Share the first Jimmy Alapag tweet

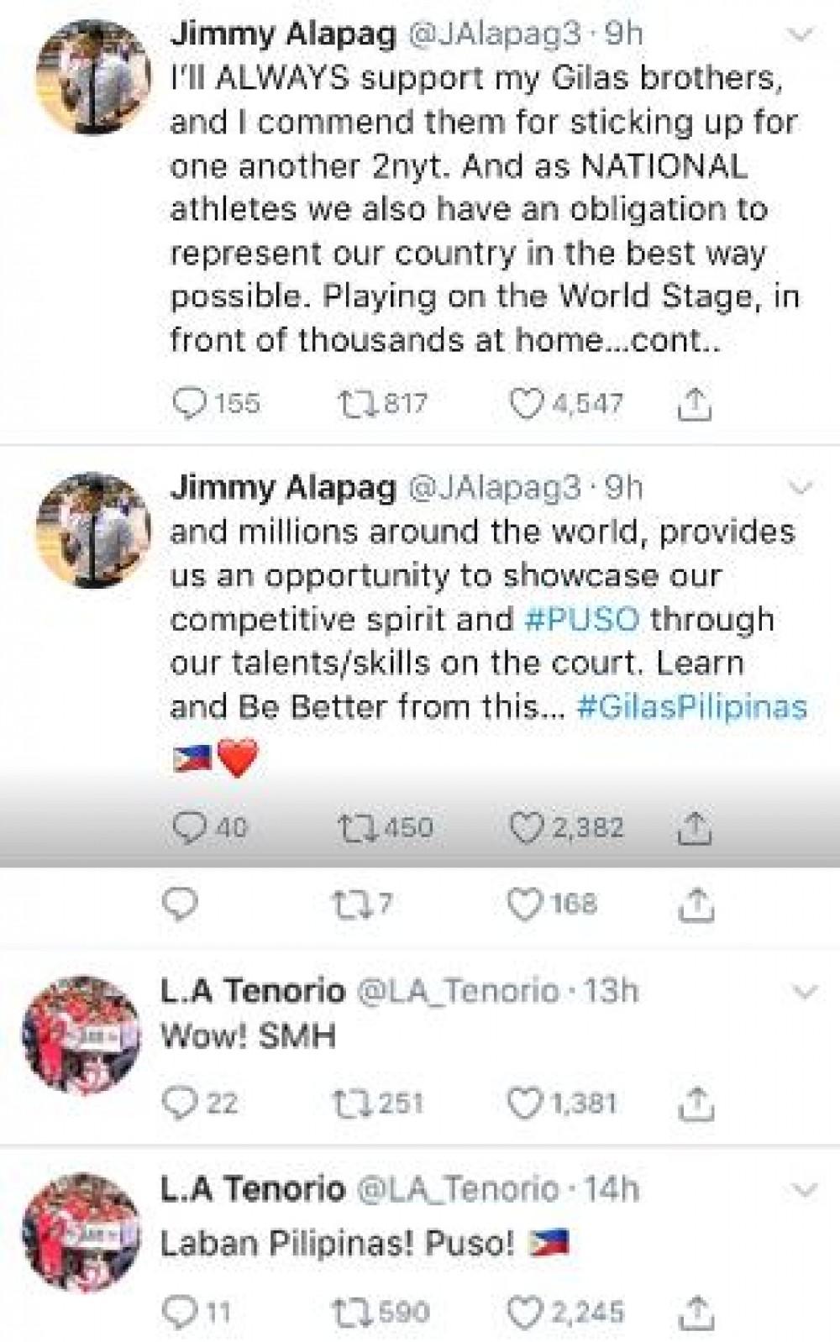695,405
